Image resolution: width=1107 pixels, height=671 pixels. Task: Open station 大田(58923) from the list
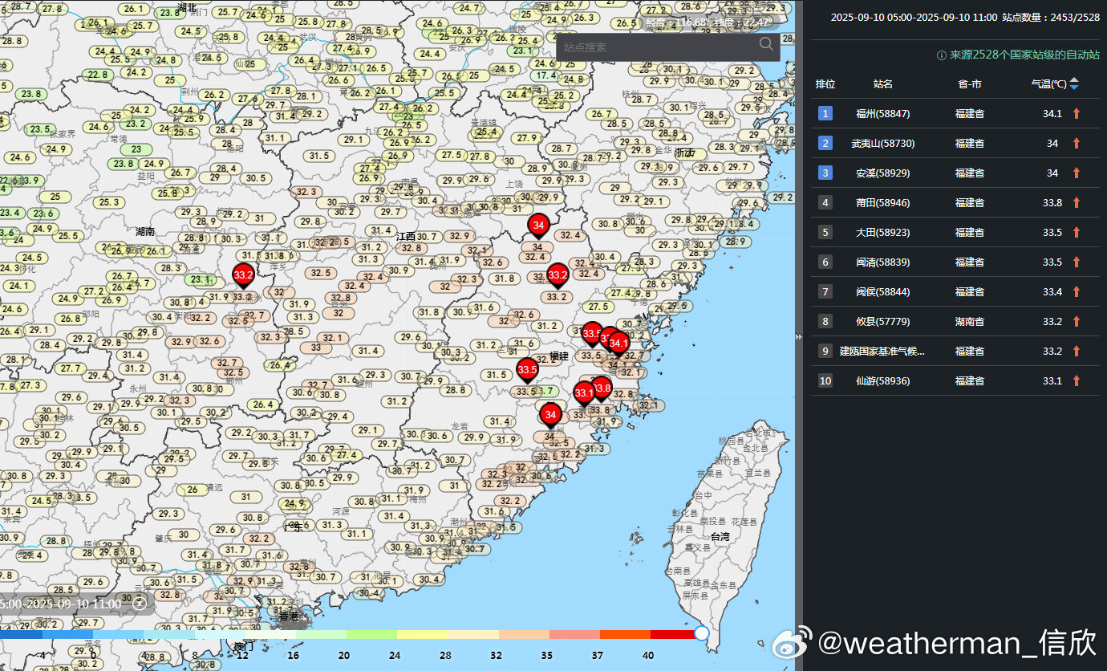883,232
